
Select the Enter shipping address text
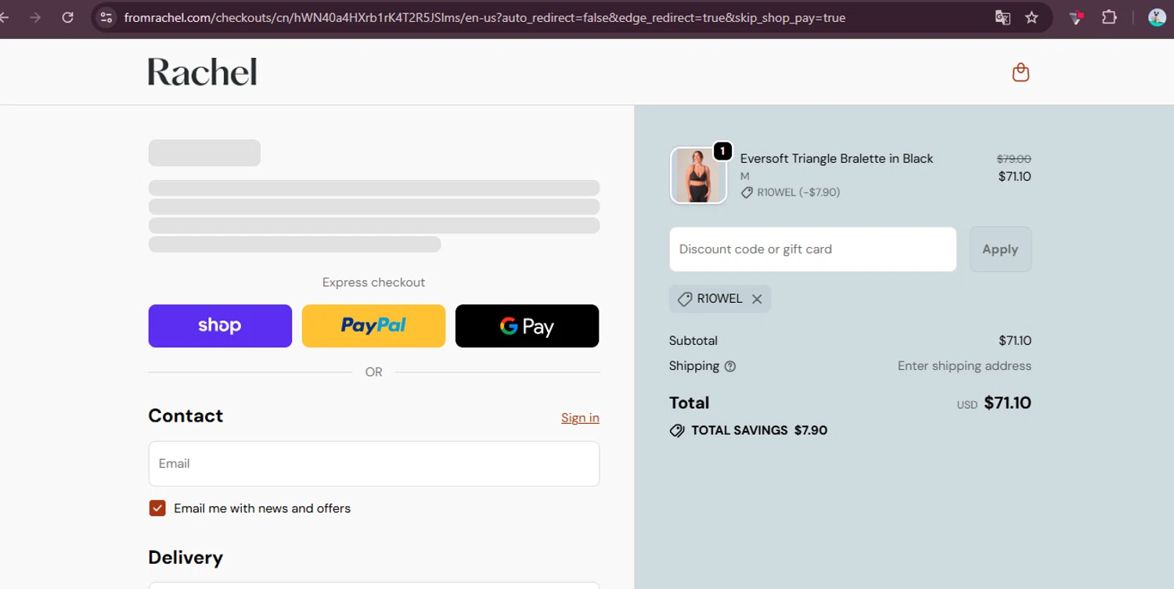[x=964, y=366]
